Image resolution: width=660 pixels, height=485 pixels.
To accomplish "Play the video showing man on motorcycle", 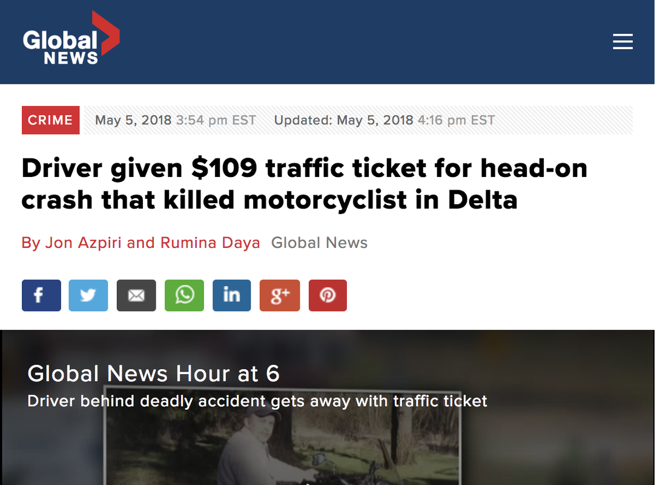I will pos(282,436).
